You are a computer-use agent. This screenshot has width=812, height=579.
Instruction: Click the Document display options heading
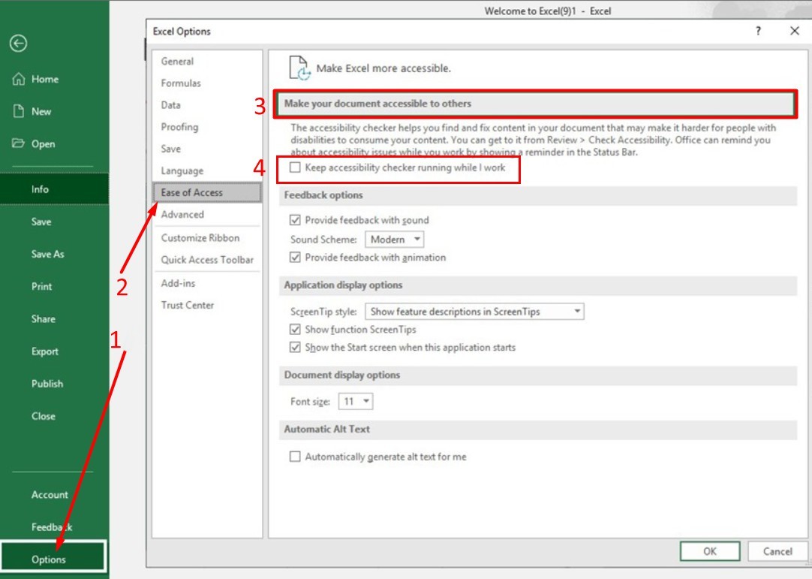[342, 375]
